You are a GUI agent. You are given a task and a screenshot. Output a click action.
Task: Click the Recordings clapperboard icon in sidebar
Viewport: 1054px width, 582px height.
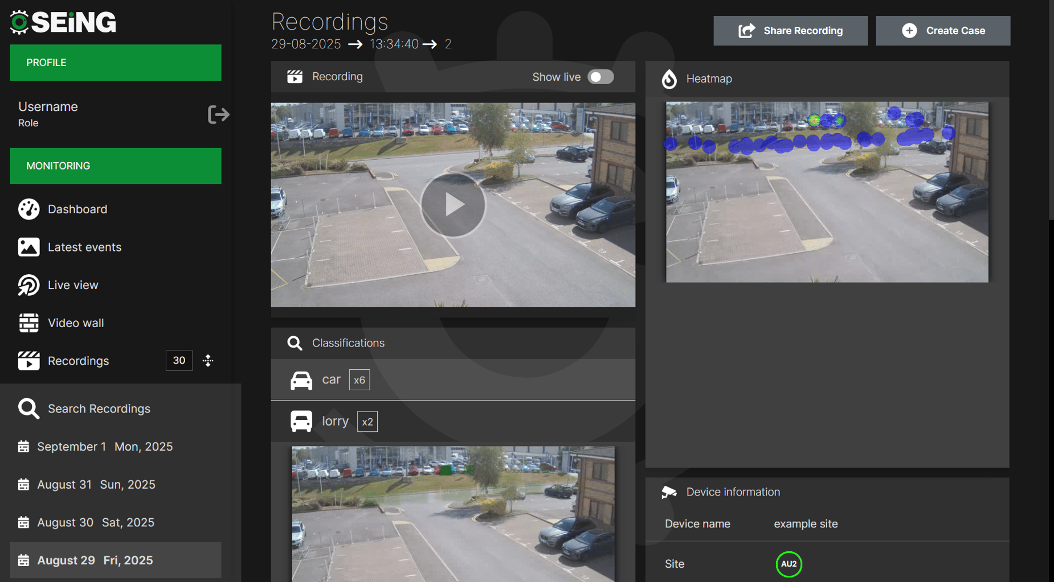[28, 360]
